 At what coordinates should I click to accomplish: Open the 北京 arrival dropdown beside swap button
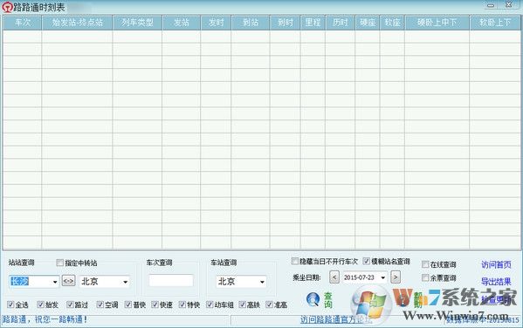coord(125,282)
